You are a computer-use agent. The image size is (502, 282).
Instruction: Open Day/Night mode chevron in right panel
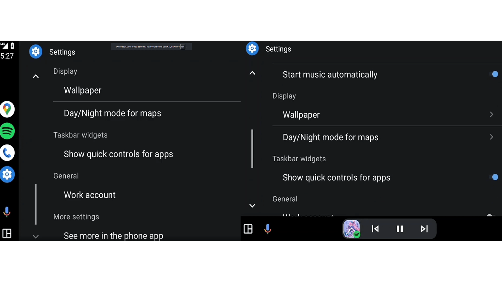(x=491, y=137)
